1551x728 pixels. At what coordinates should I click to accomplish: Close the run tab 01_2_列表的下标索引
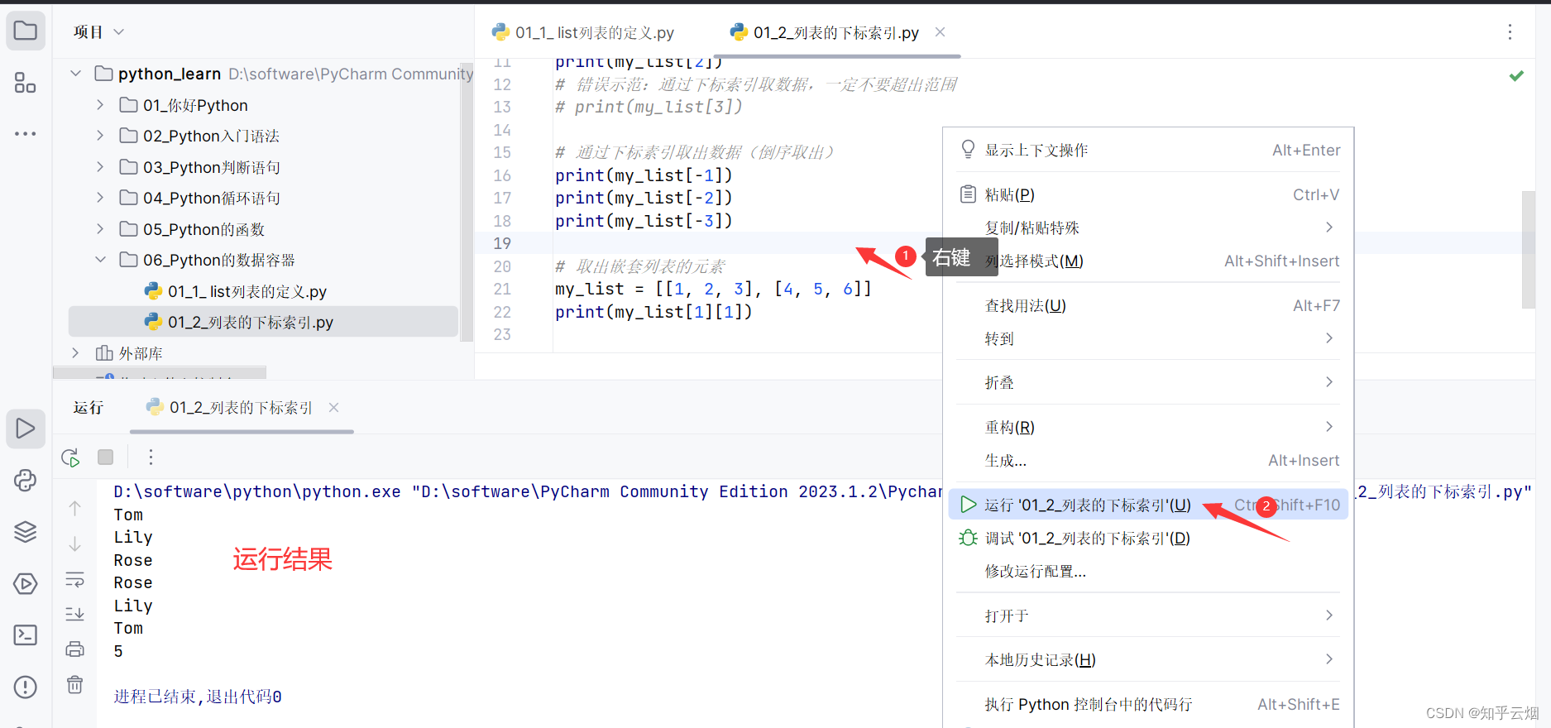333,407
